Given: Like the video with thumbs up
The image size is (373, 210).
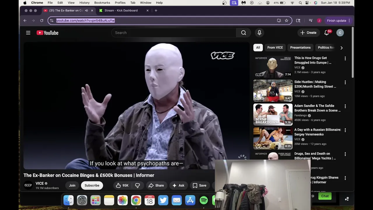Looking at the screenshot, I should pos(122,185).
